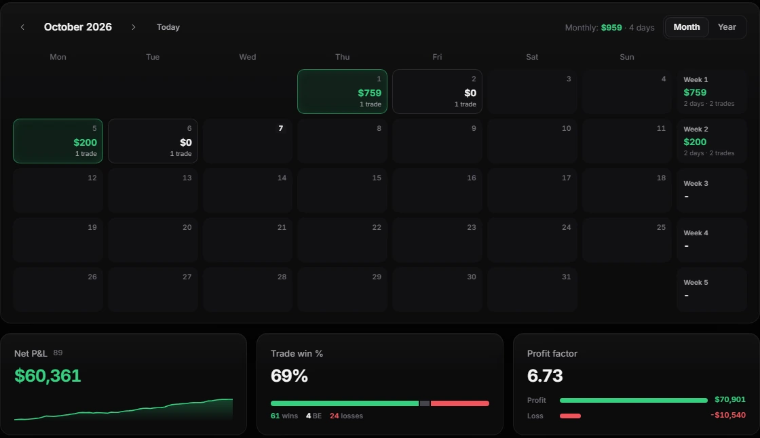Switch to Month view

click(x=686, y=27)
